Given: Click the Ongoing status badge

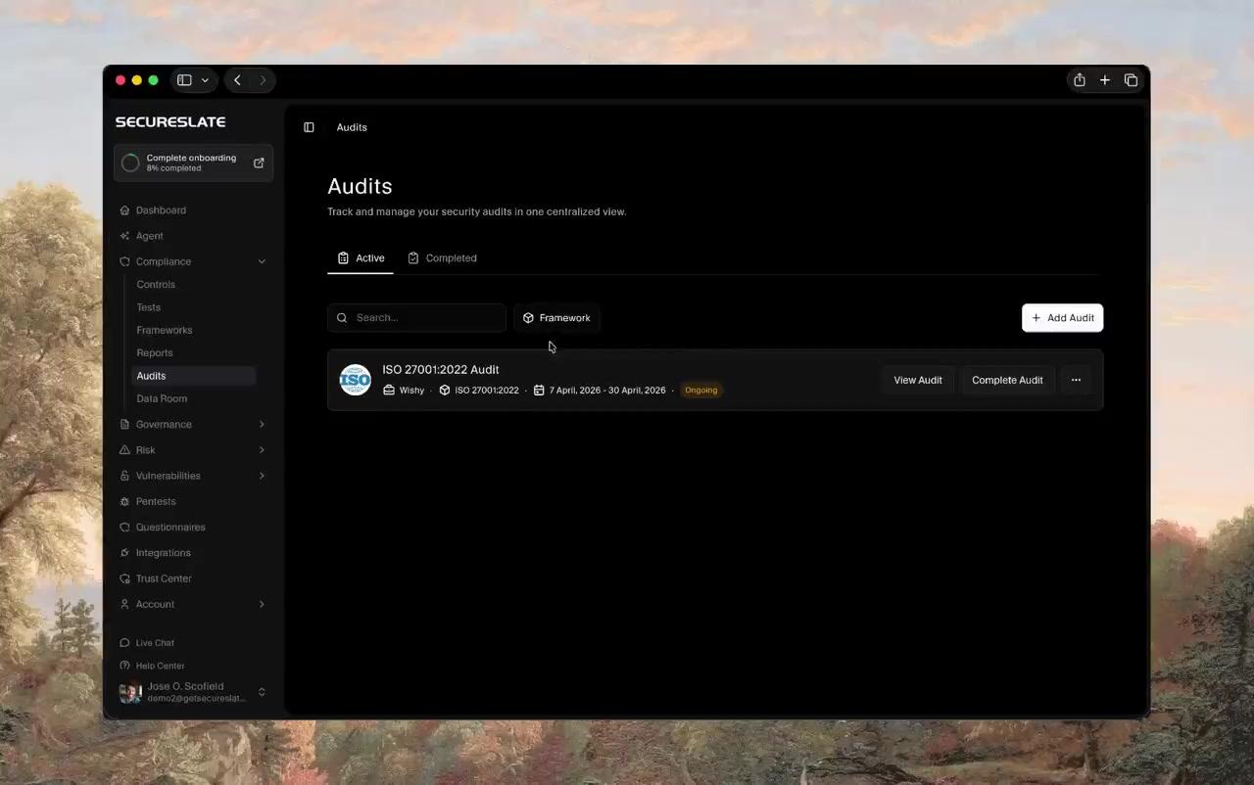Looking at the screenshot, I should click(701, 391).
